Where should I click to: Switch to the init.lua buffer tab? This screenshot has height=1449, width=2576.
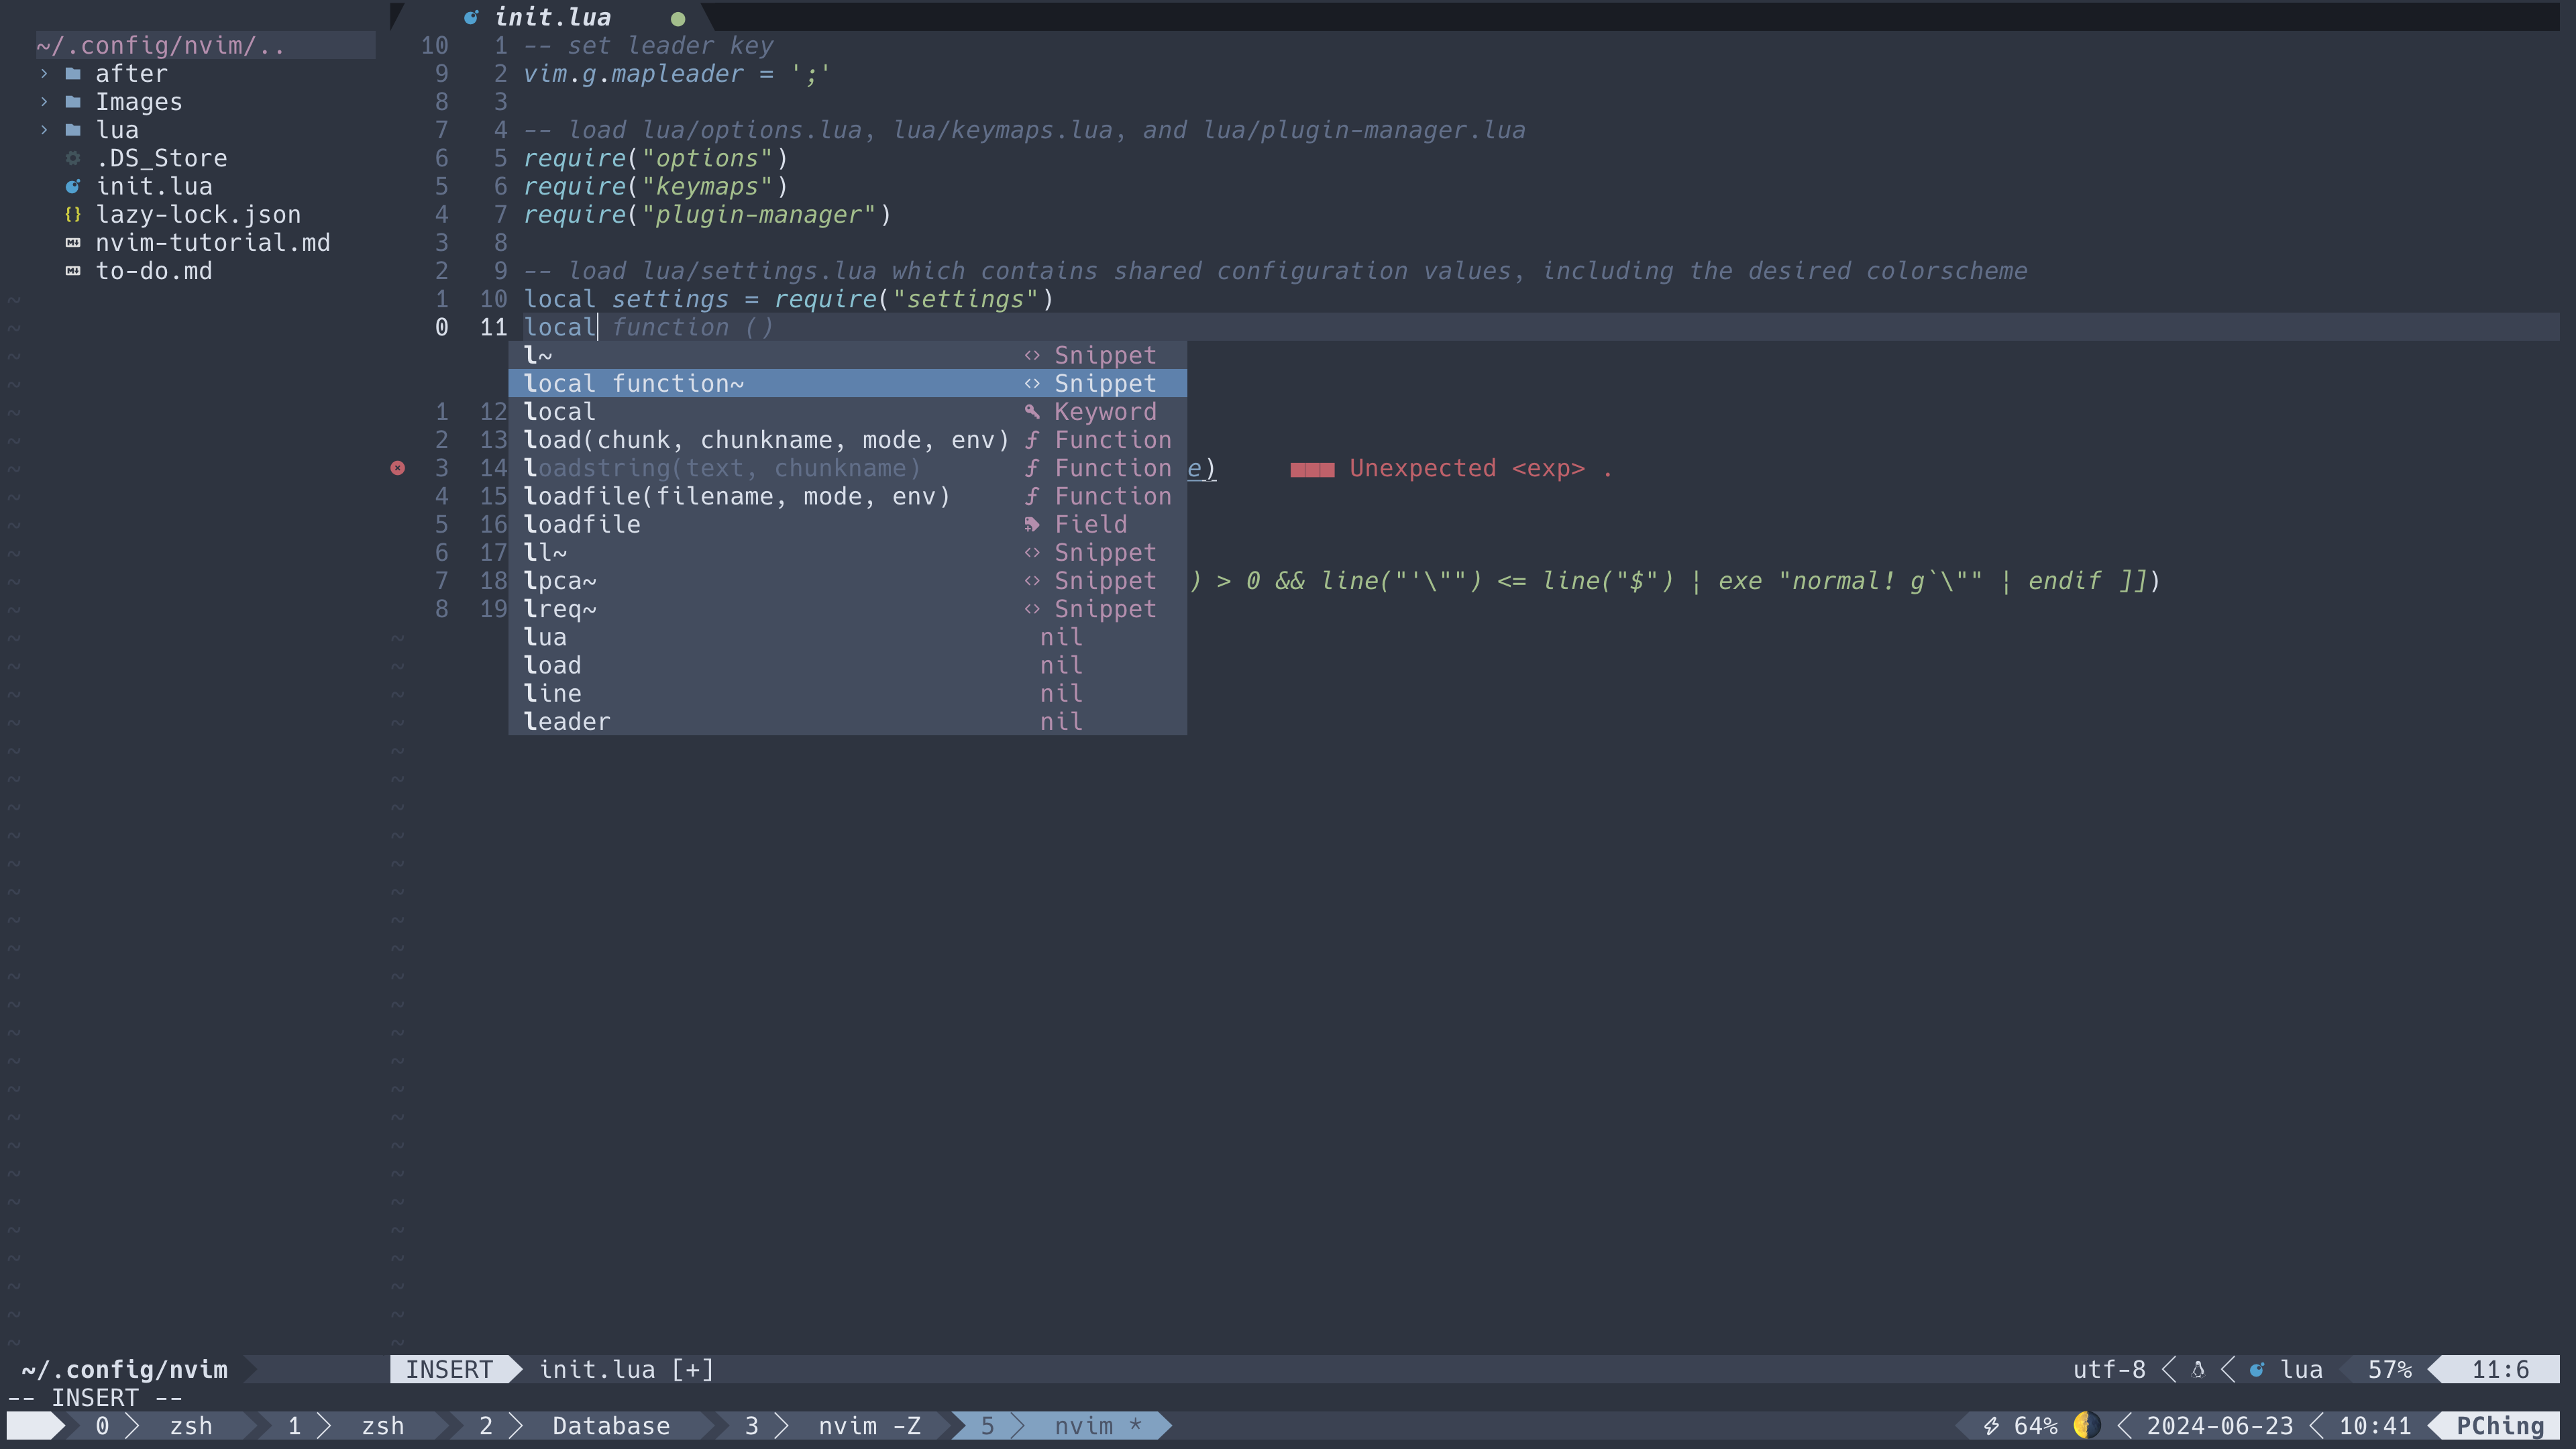coord(552,17)
